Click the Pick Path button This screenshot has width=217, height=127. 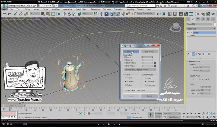[131, 52]
